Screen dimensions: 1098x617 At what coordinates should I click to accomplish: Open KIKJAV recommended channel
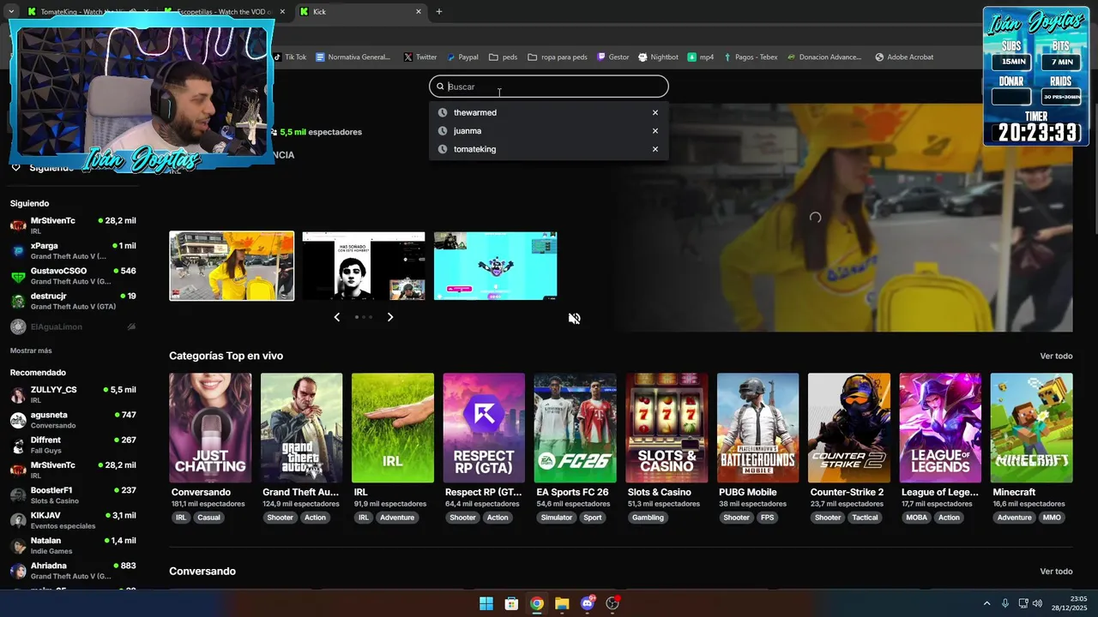pyautogui.click(x=73, y=520)
